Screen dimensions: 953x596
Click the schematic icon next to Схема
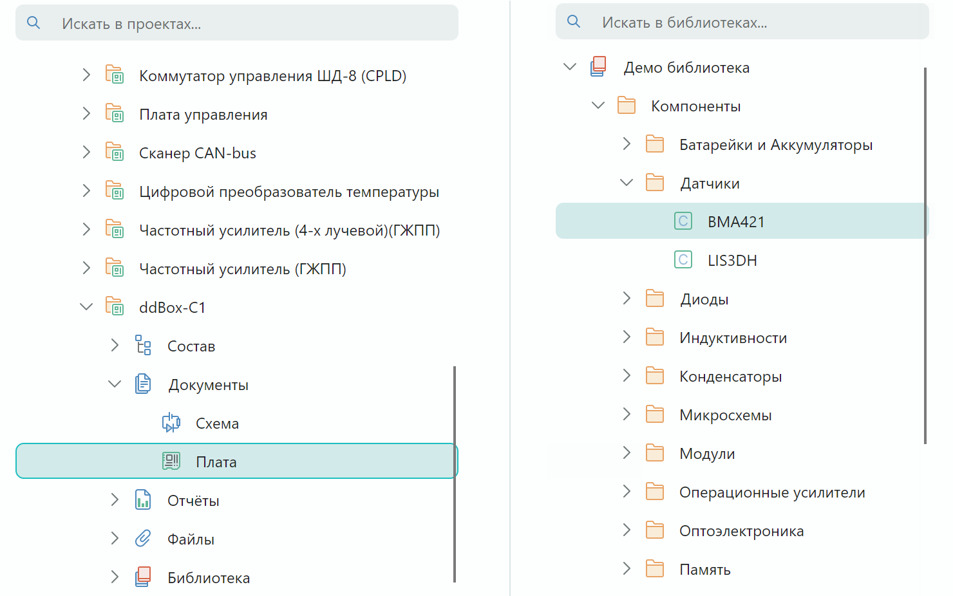(171, 423)
